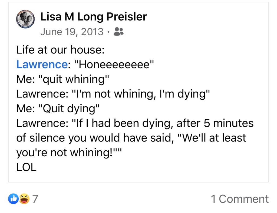Click the "after 5 minutes" phrase
The image size is (277, 213).
[x=215, y=123]
